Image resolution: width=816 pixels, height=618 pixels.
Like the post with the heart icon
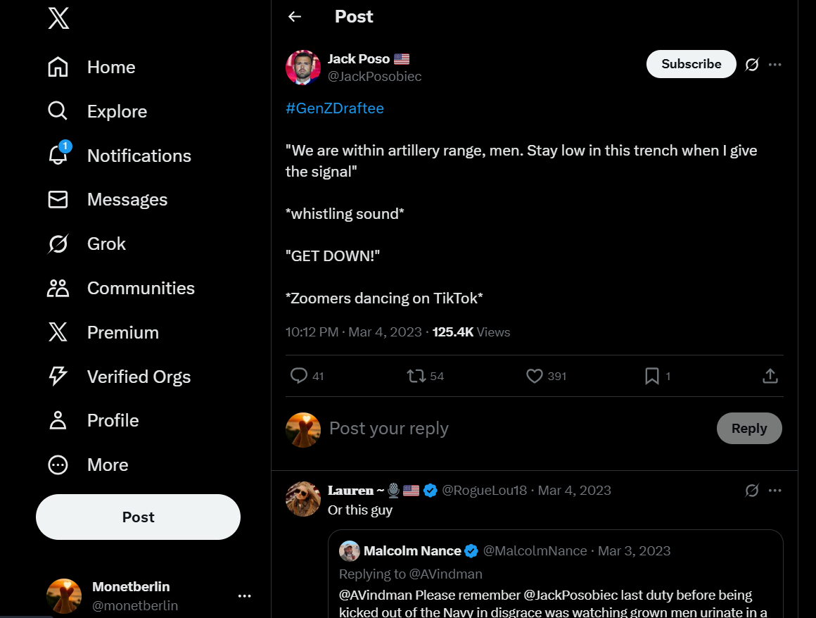(535, 376)
